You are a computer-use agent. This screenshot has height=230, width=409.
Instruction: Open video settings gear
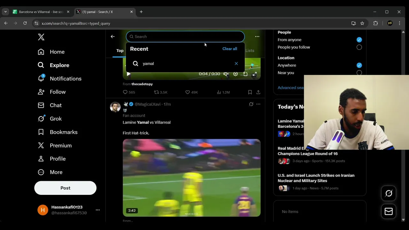[235, 74]
